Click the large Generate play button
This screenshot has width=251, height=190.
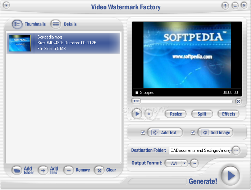231,176
